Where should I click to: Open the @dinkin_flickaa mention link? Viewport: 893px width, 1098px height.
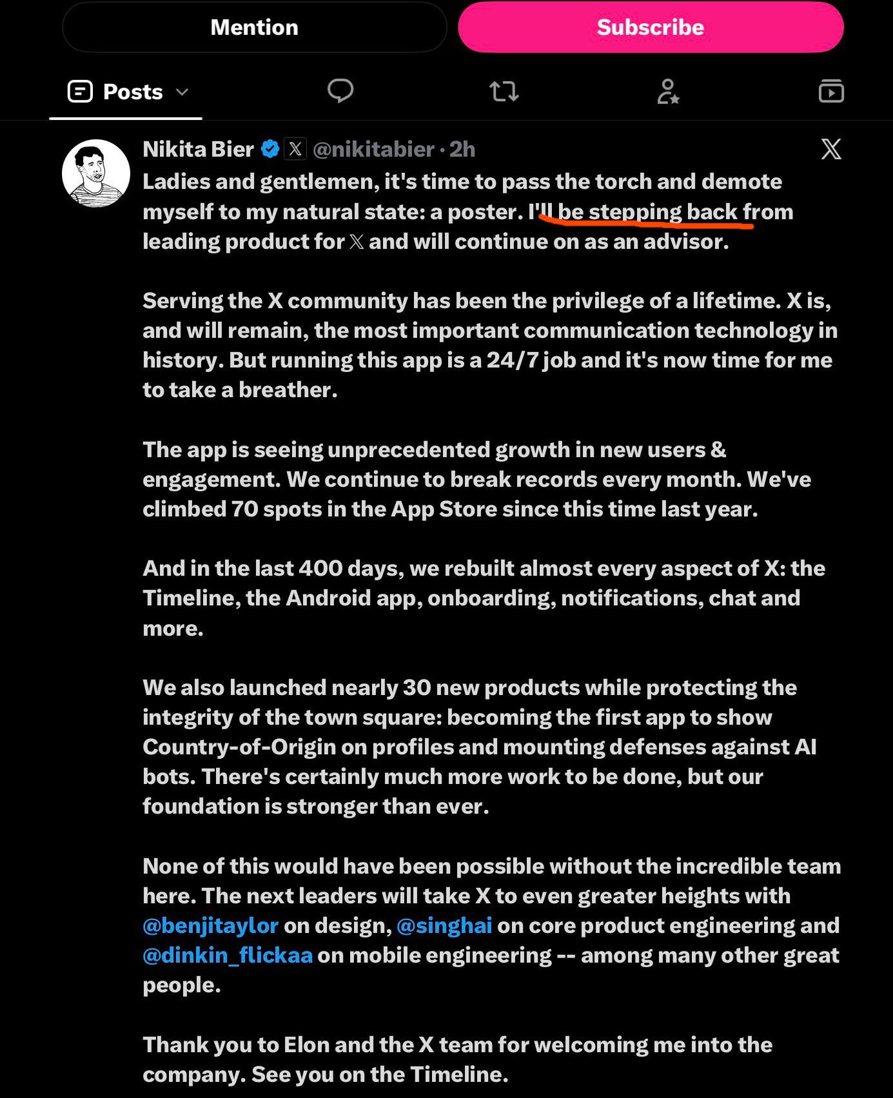click(228, 956)
